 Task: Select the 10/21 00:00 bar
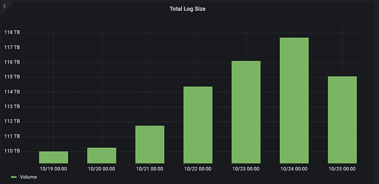tap(150, 145)
